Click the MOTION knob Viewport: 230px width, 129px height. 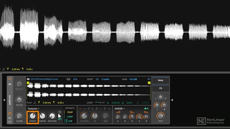click(52, 116)
